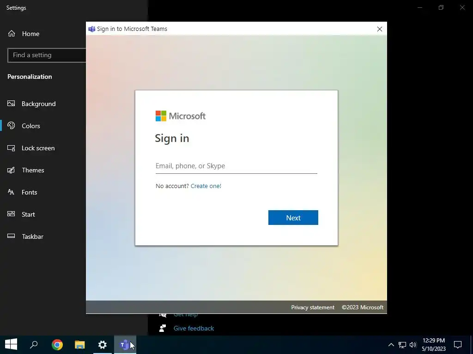Screen dimensions: 473x354
Task: Open Start personalization settings
Action: [28, 214]
